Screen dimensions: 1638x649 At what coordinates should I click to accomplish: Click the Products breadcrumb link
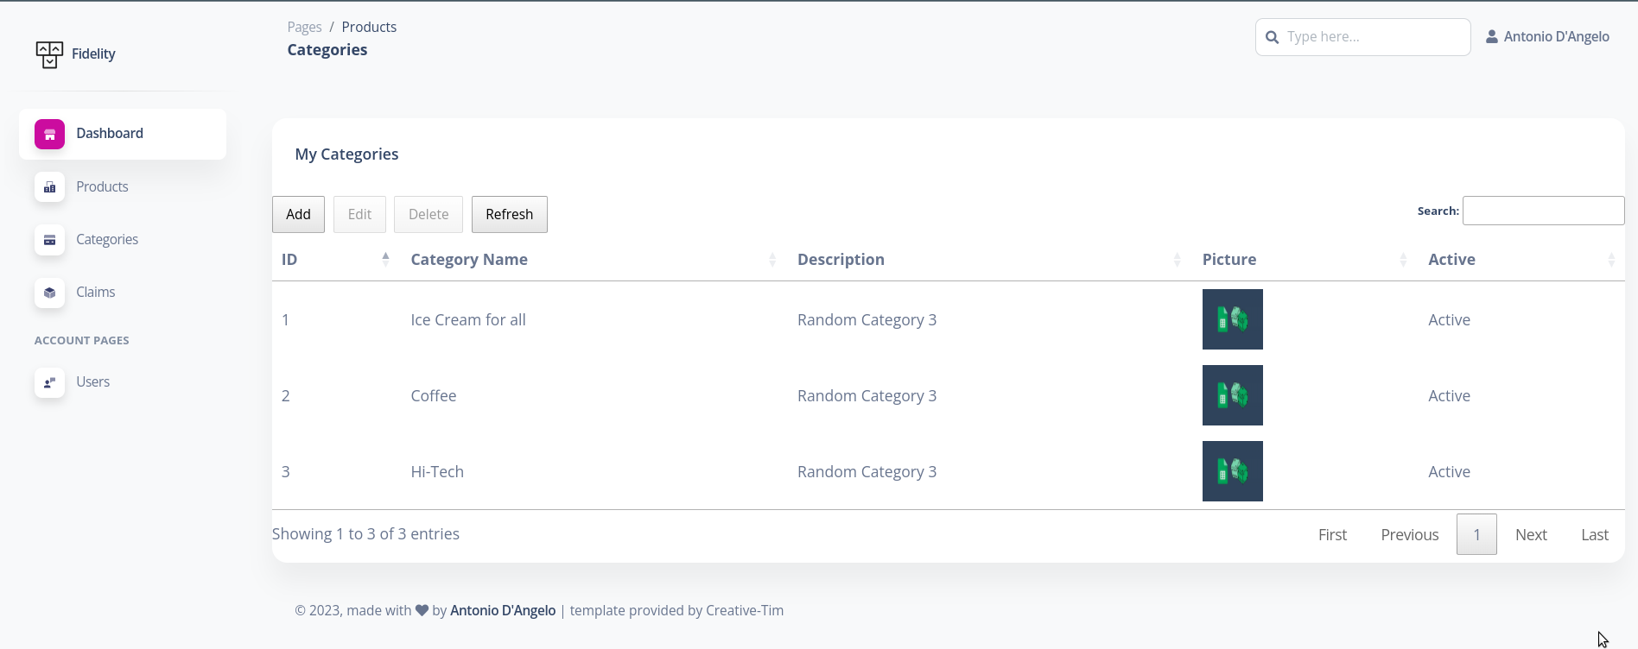click(x=369, y=27)
